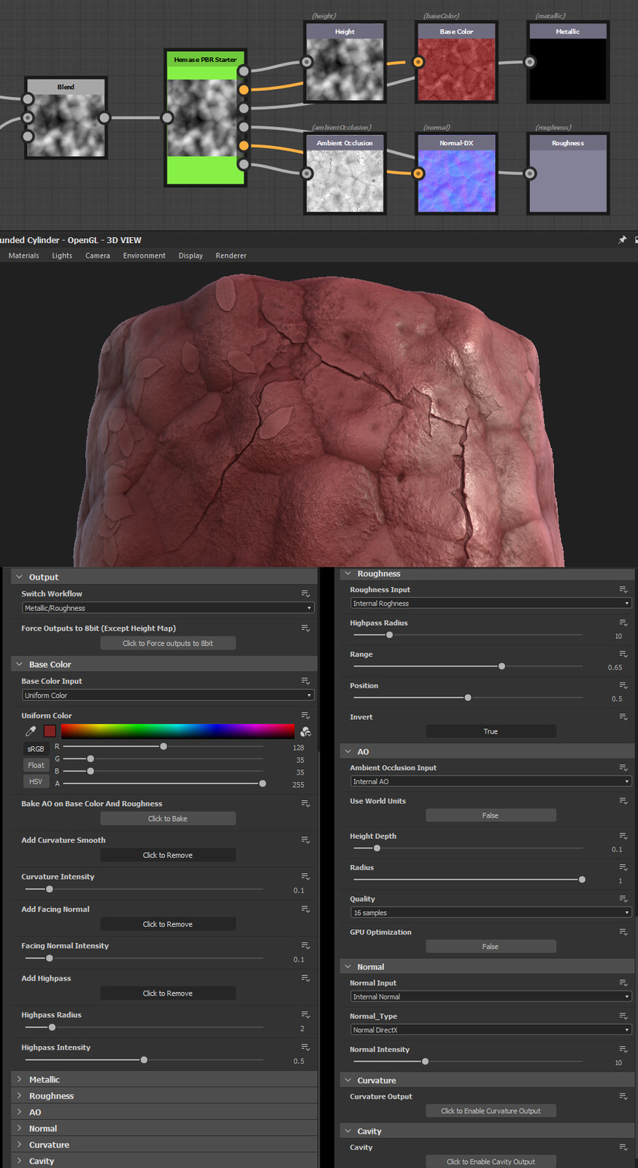Open the Switch Workflow Metallic/Roughness dropdown
Image resolution: width=638 pixels, height=1168 pixels.
(168, 608)
